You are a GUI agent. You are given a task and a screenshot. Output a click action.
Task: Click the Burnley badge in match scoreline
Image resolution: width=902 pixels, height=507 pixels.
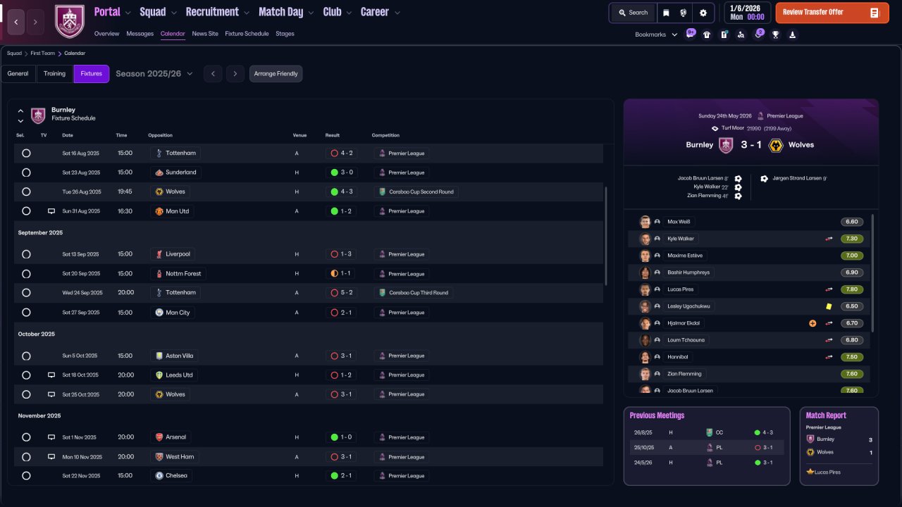(726, 145)
